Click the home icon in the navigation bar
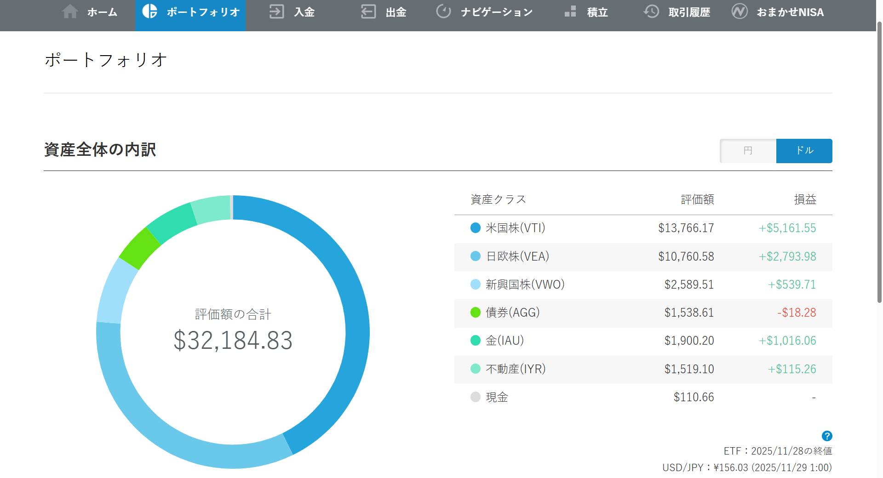Image resolution: width=883 pixels, height=478 pixels. (x=71, y=12)
